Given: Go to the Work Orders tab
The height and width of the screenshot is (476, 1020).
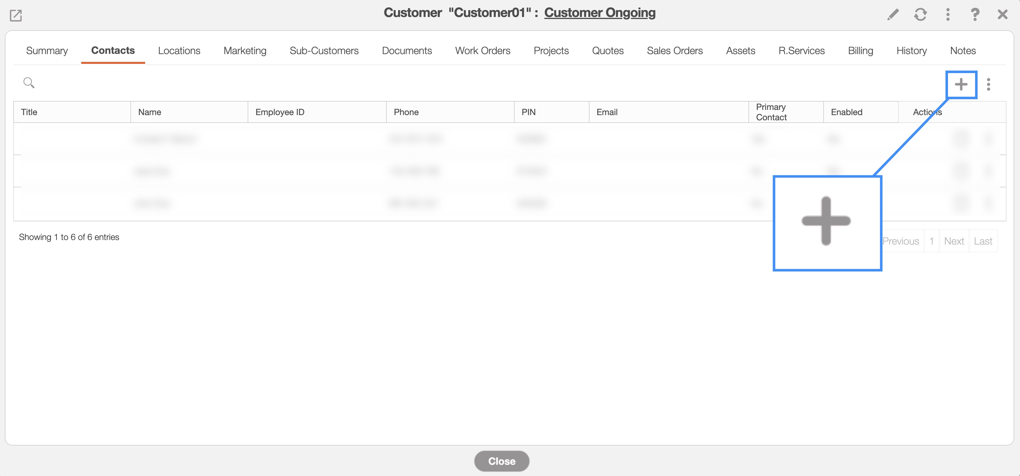Looking at the screenshot, I should pos(482,51).
